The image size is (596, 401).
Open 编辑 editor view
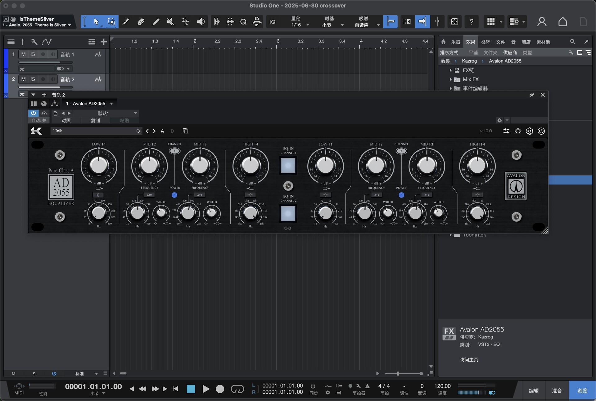coord(534,391)
